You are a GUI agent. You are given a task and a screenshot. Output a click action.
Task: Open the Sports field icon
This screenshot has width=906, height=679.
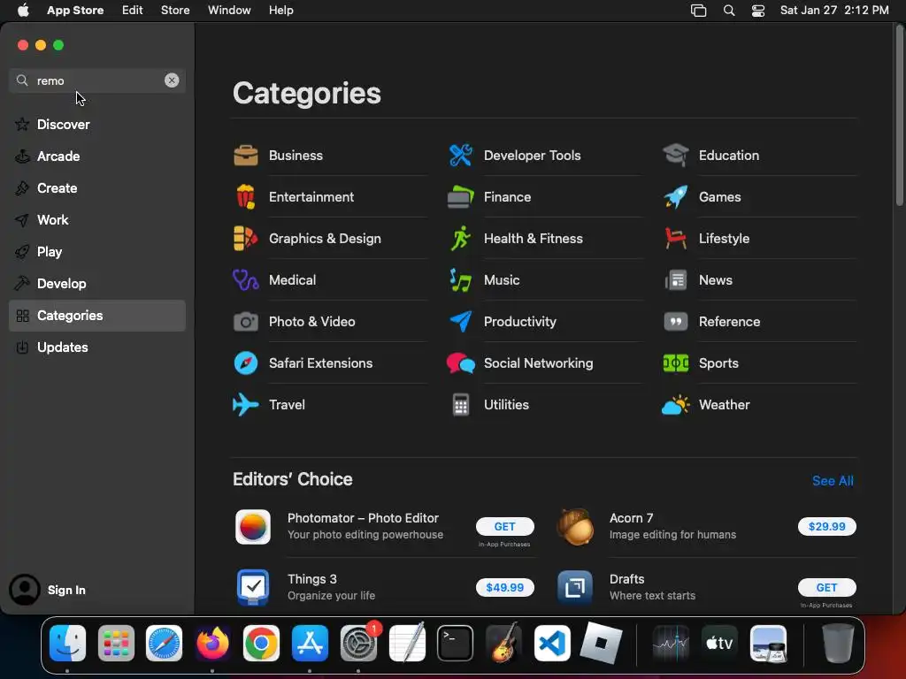click(x=675, y=363)
